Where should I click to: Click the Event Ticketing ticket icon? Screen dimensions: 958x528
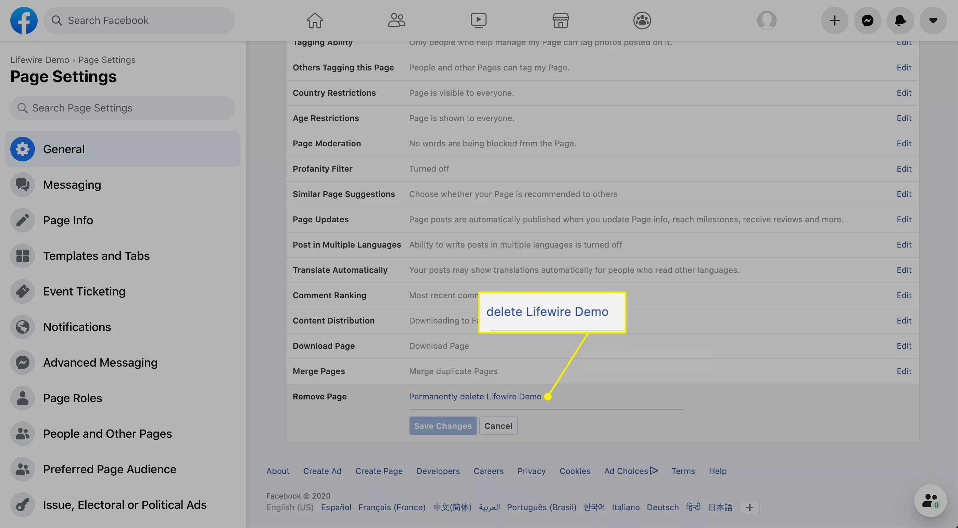[22, 291]
